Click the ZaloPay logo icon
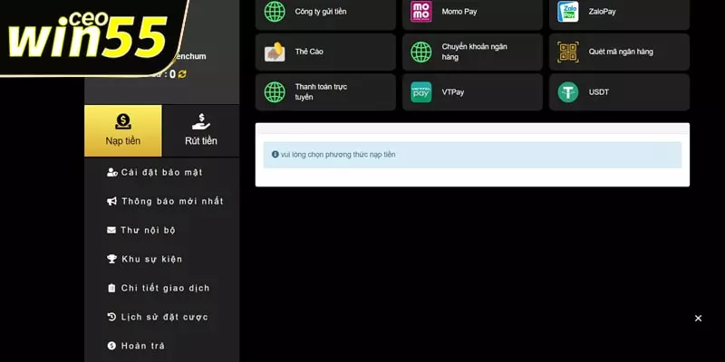The height and width of the screenshot is (362, 725). (568, 12)
